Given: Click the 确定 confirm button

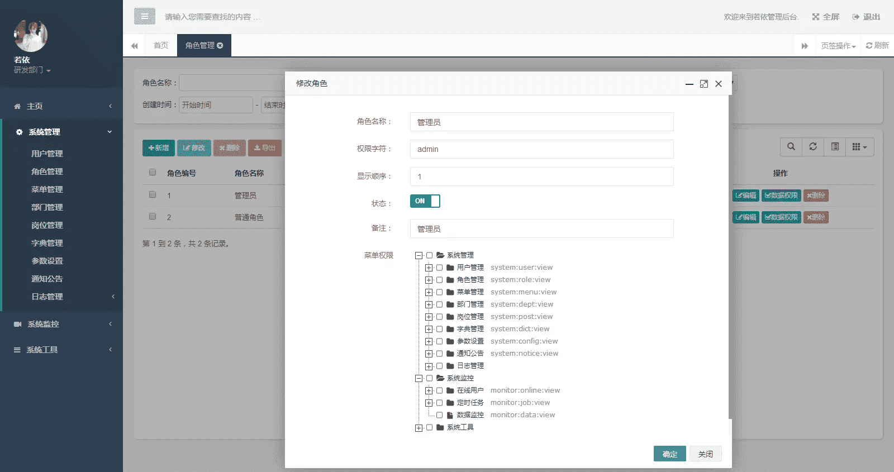Looking at the screenshot, I should [x=669, y=454].
